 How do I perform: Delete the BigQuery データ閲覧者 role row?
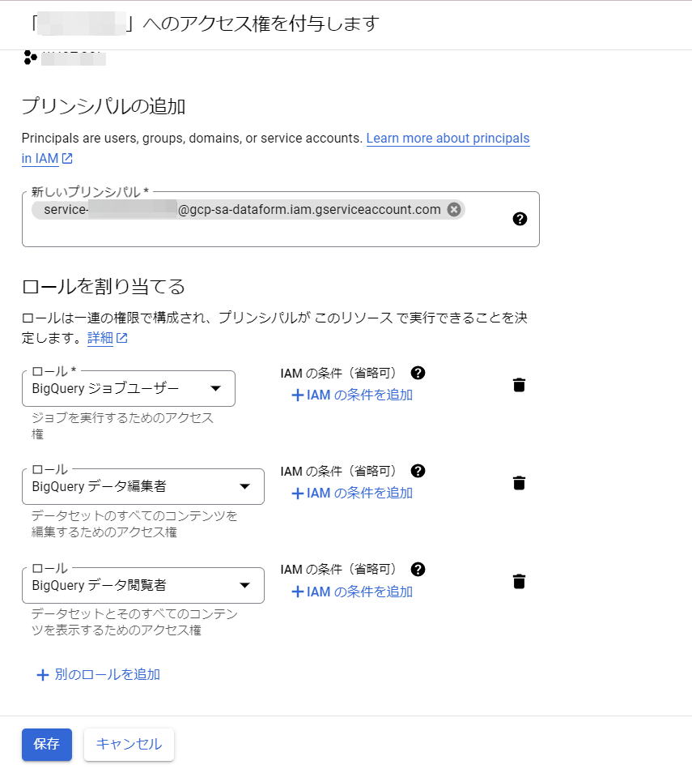tap(519, 582)
